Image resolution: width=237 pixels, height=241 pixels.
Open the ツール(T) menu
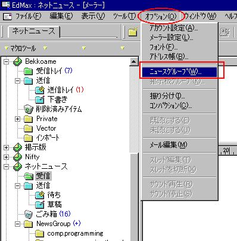(124, 16)
